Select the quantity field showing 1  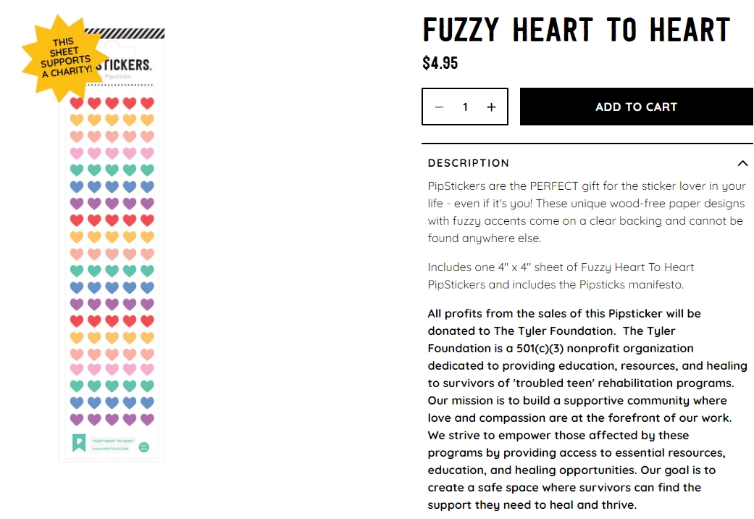point(465,107)
